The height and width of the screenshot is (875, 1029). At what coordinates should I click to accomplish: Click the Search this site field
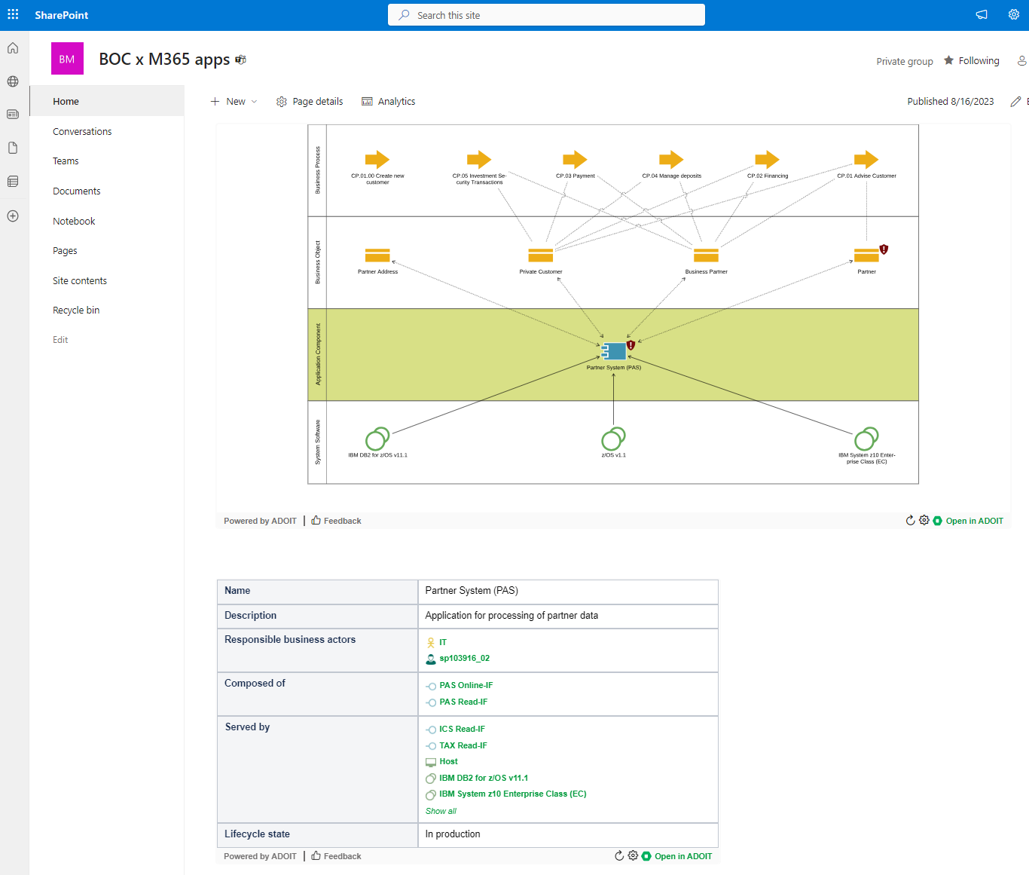(x=546, y=15)
